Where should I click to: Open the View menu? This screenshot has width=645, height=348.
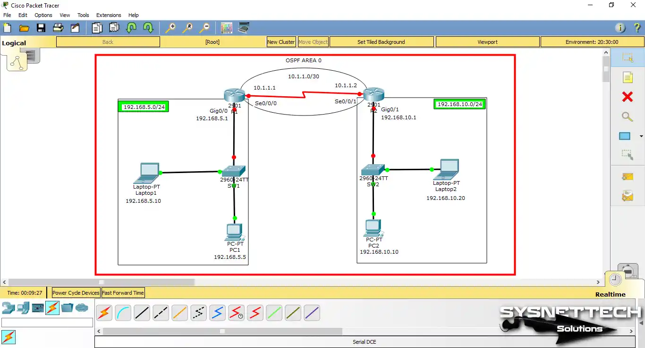tap(65, 15)
